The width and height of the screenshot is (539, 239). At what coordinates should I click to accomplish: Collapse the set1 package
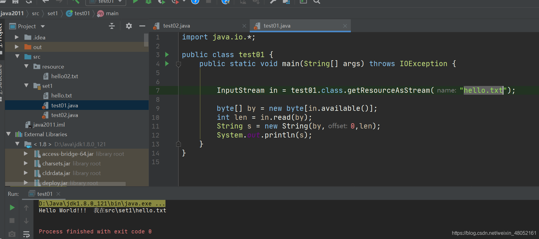point(26,86)
